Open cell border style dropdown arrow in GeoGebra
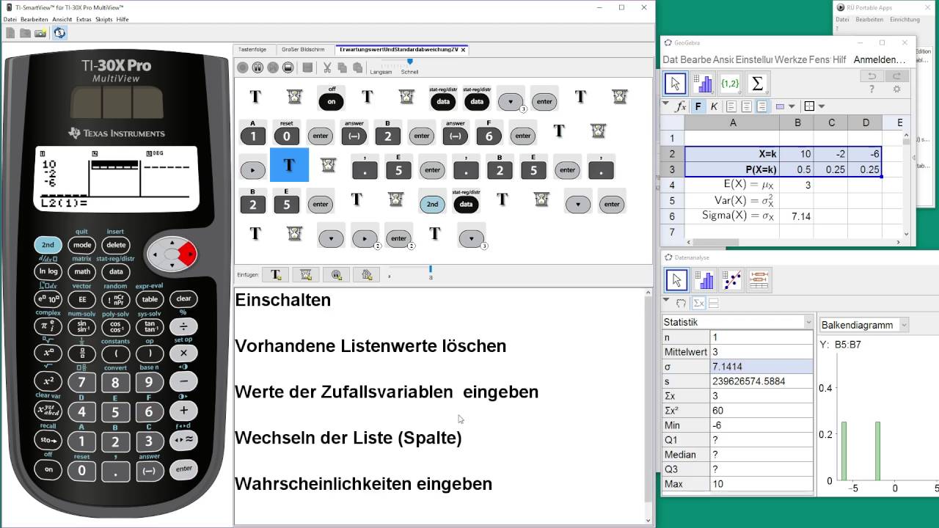This screenshot has width=939, height=528. (x=822, y=106)
